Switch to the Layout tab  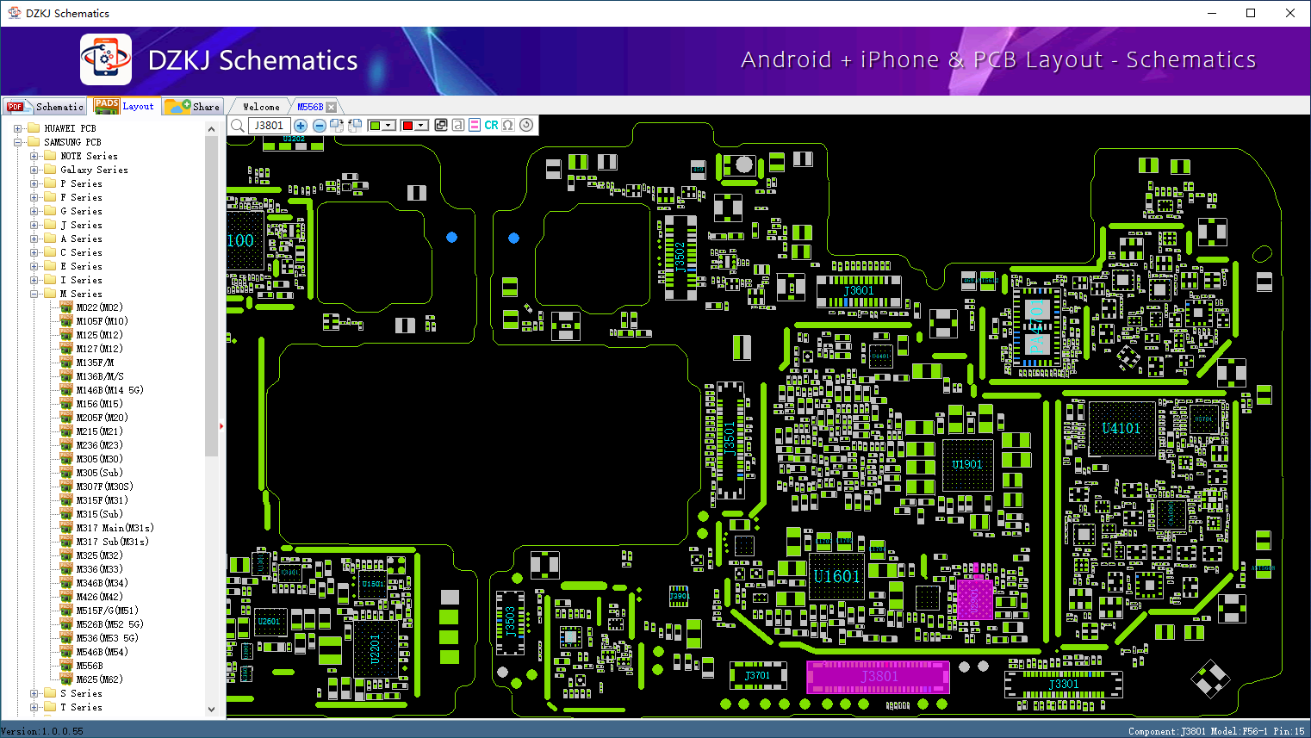(125, 106)
